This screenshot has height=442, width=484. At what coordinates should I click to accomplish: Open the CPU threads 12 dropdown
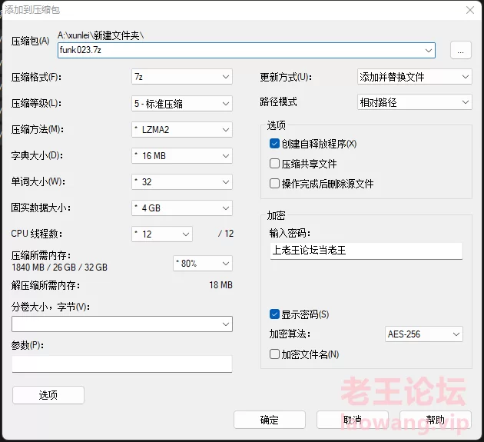point(162,234)
